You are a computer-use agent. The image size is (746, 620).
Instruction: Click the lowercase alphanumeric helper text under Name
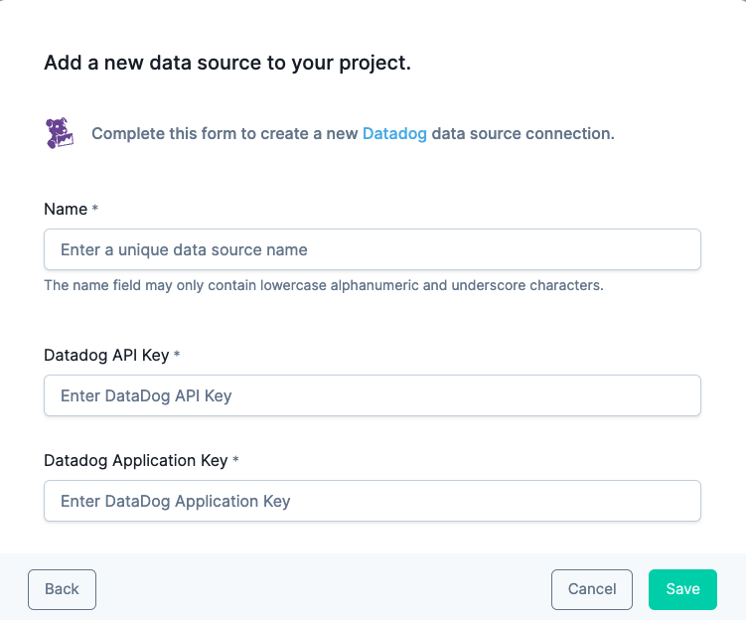324,285
